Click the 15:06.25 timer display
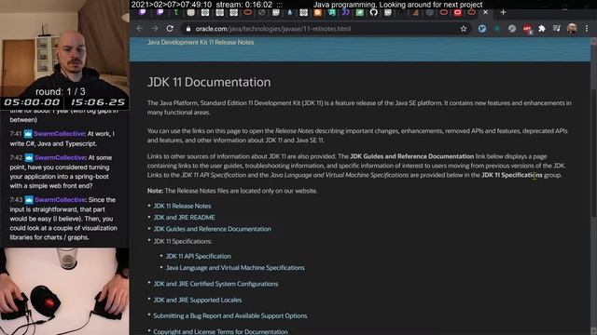This screenshot has height=335, width=597. point(98,102)
